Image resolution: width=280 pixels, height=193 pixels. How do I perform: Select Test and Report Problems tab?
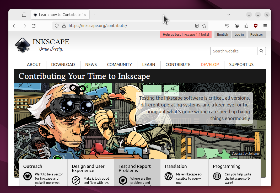pos(135,168)
